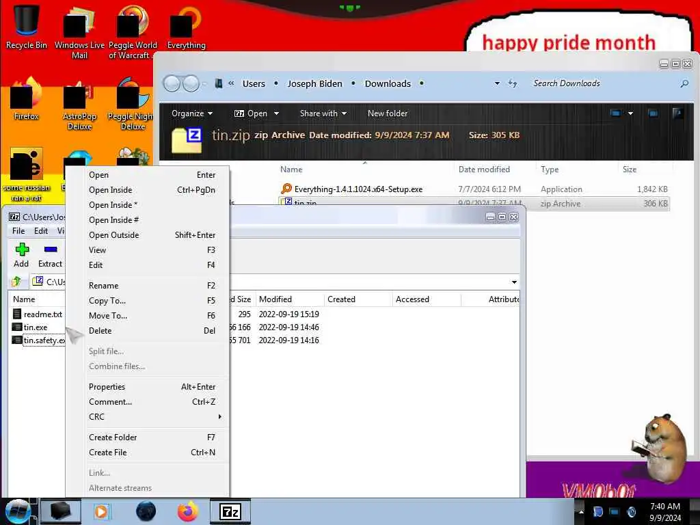This screenshot has width=700, height=525.
Task: Open the Everything desktop shortcut
Action: [x=186, y=27]
